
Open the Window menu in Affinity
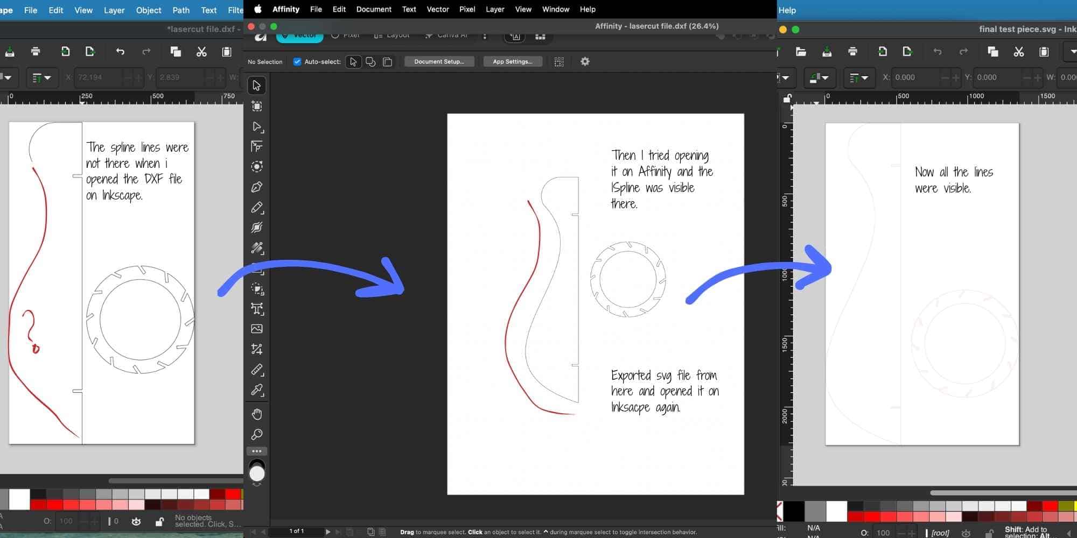(556, 9)
